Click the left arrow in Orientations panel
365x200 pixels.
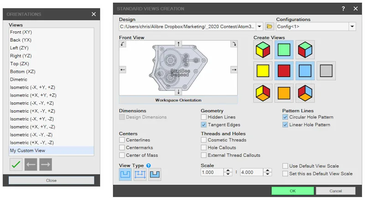(31, 164)
